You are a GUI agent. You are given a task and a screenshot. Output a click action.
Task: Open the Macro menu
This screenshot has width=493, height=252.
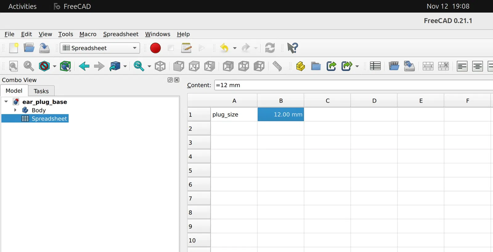pos(88,34)
